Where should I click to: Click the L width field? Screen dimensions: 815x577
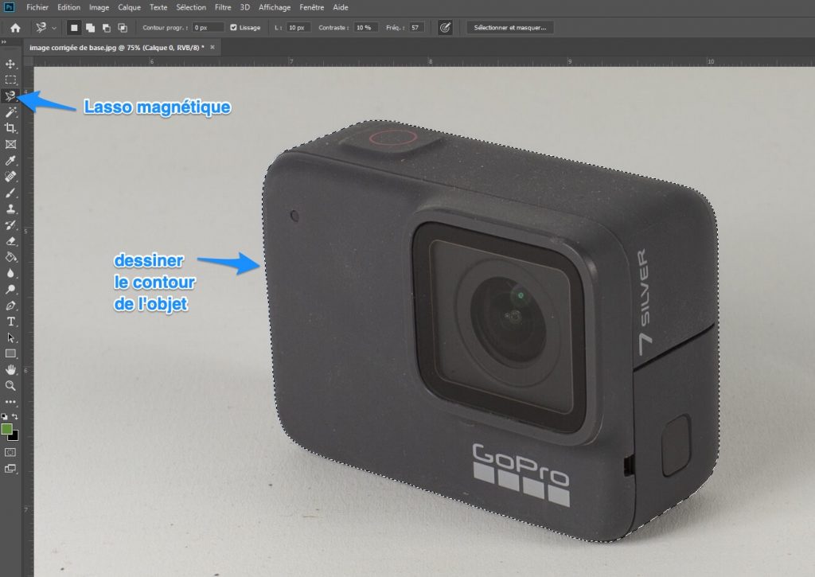[x=298, y=28]
